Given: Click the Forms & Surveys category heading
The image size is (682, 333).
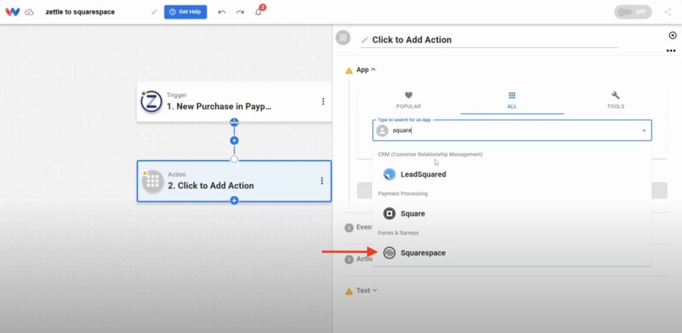Looking at the screenshot, I should [398, 233].
